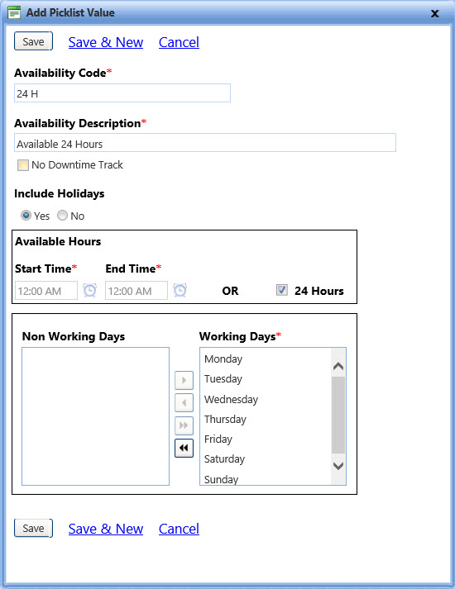The height and width of the screenshot is (589, 455).
Task: Enable the No Downtime Track checkbox
Action: (23, 165)
